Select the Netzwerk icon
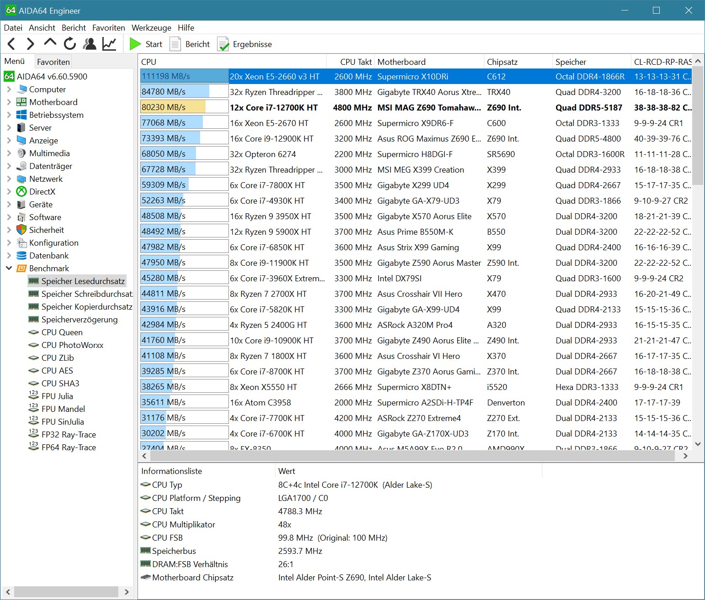Screen dimensions: 705x600 point(21,179)
